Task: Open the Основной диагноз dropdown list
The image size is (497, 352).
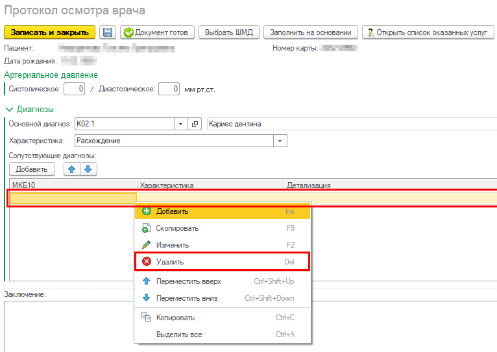Action: pos(180,124)
